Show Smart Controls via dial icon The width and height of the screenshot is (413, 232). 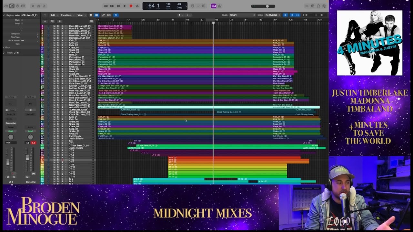(x=33, y=6)
